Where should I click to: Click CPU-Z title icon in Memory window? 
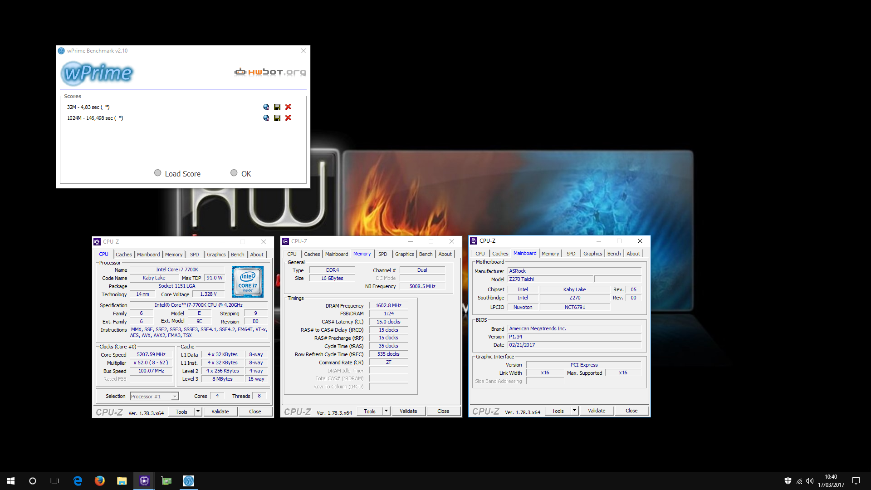(285, 241)
